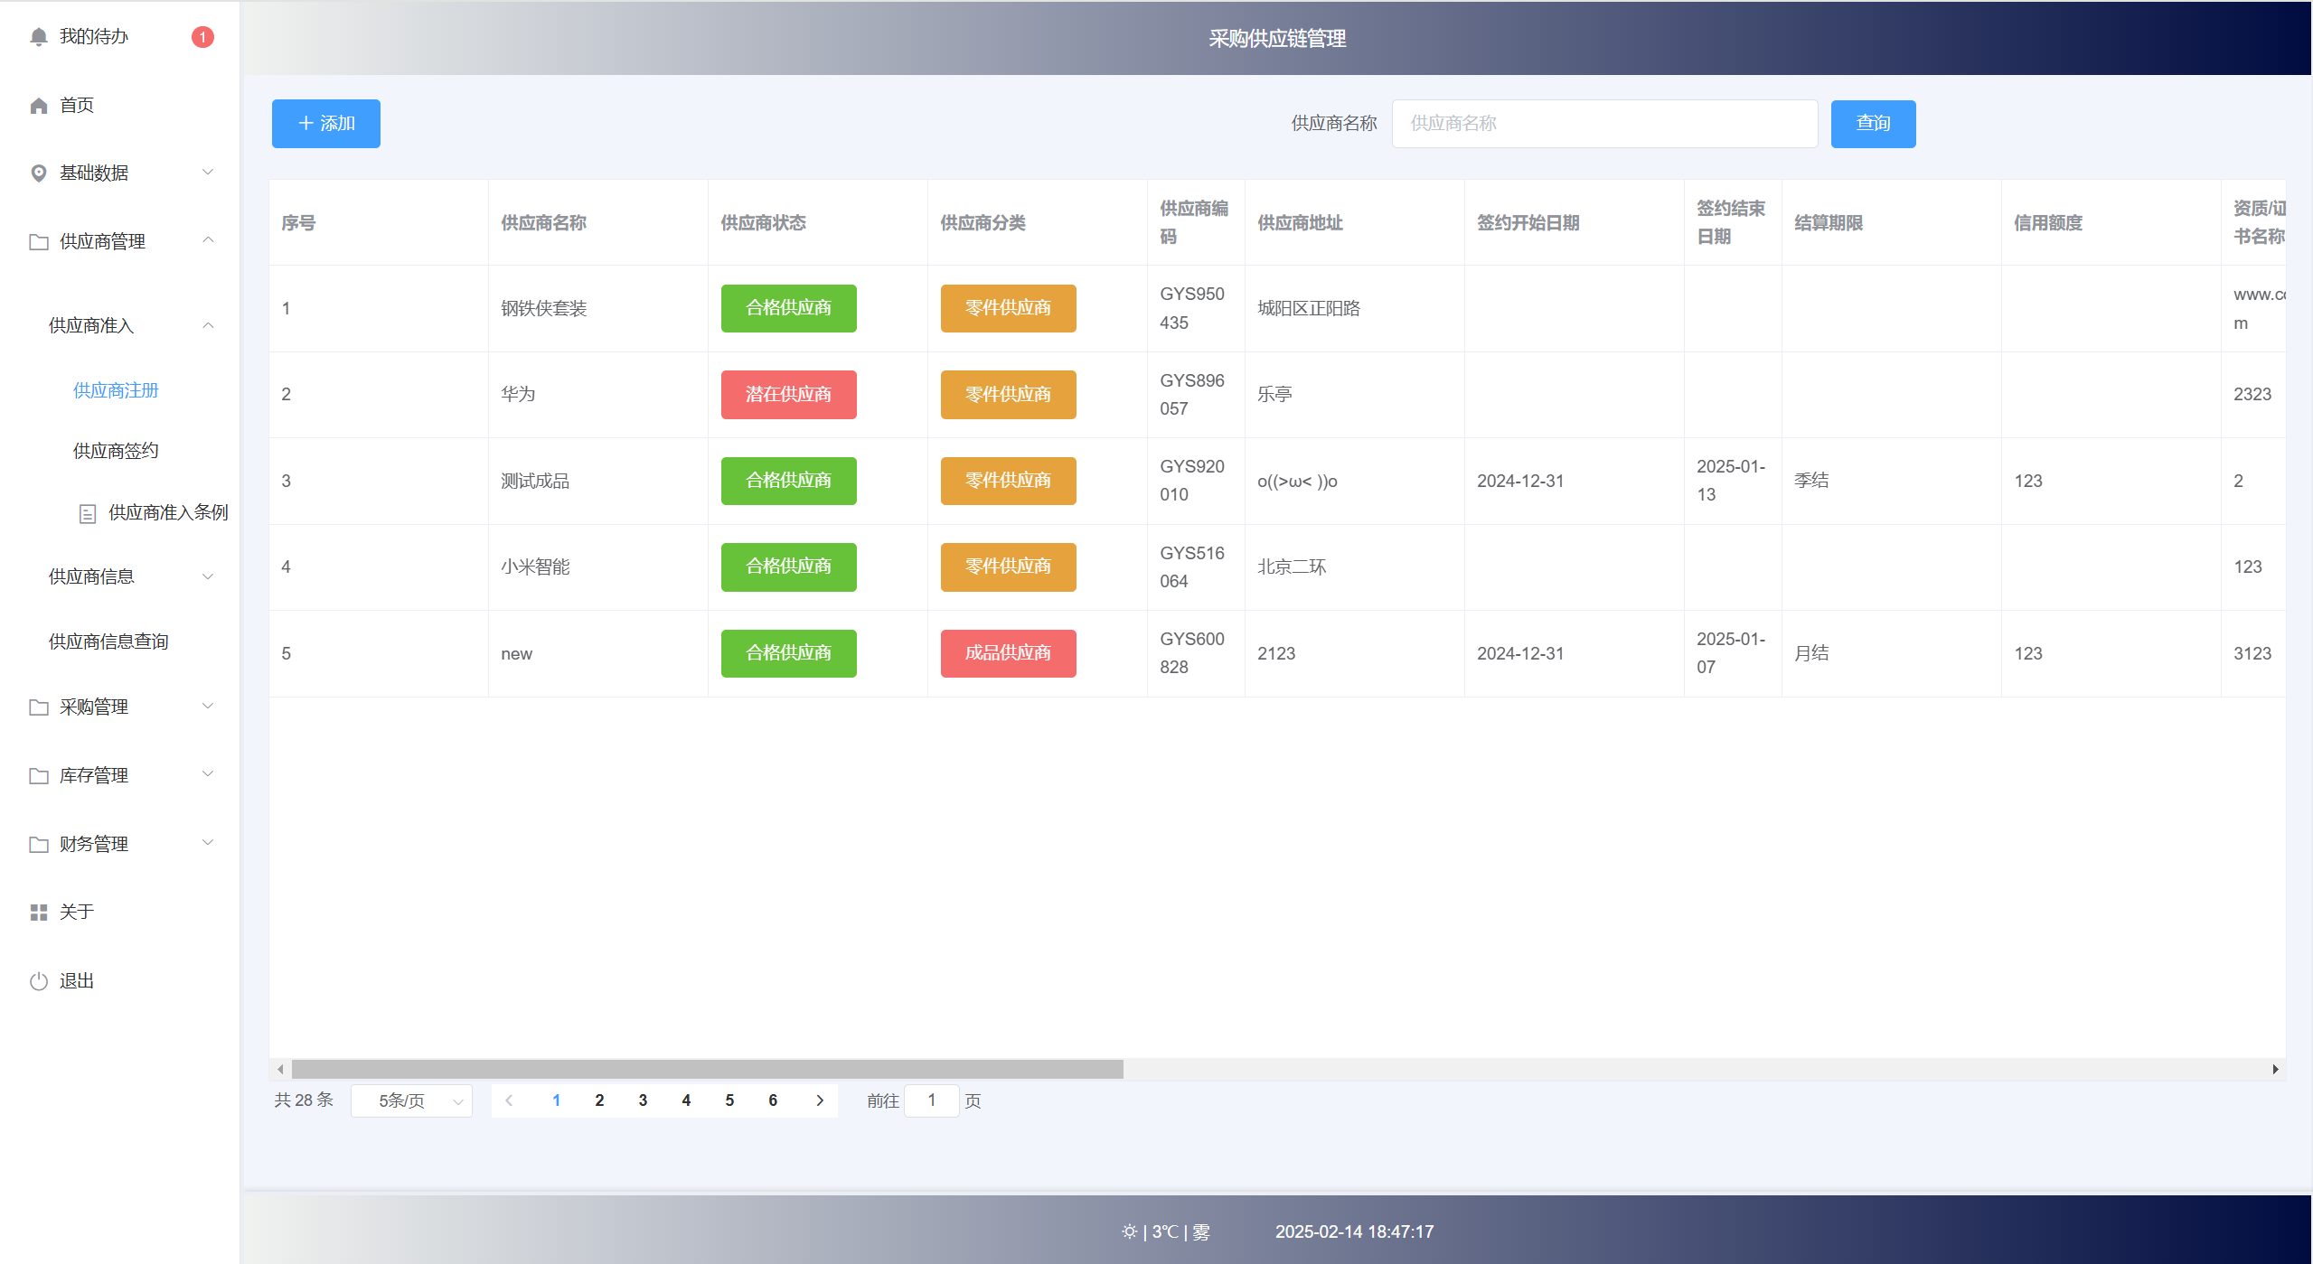Click the folder icon beside 采购管理
This screenshot has height=1264, width=2313.
click(38, 707)
